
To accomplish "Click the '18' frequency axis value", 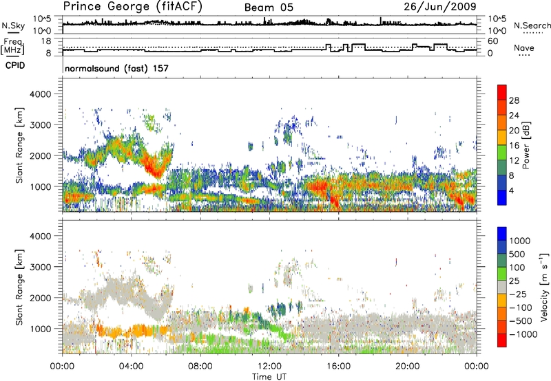I will [46, 41].
